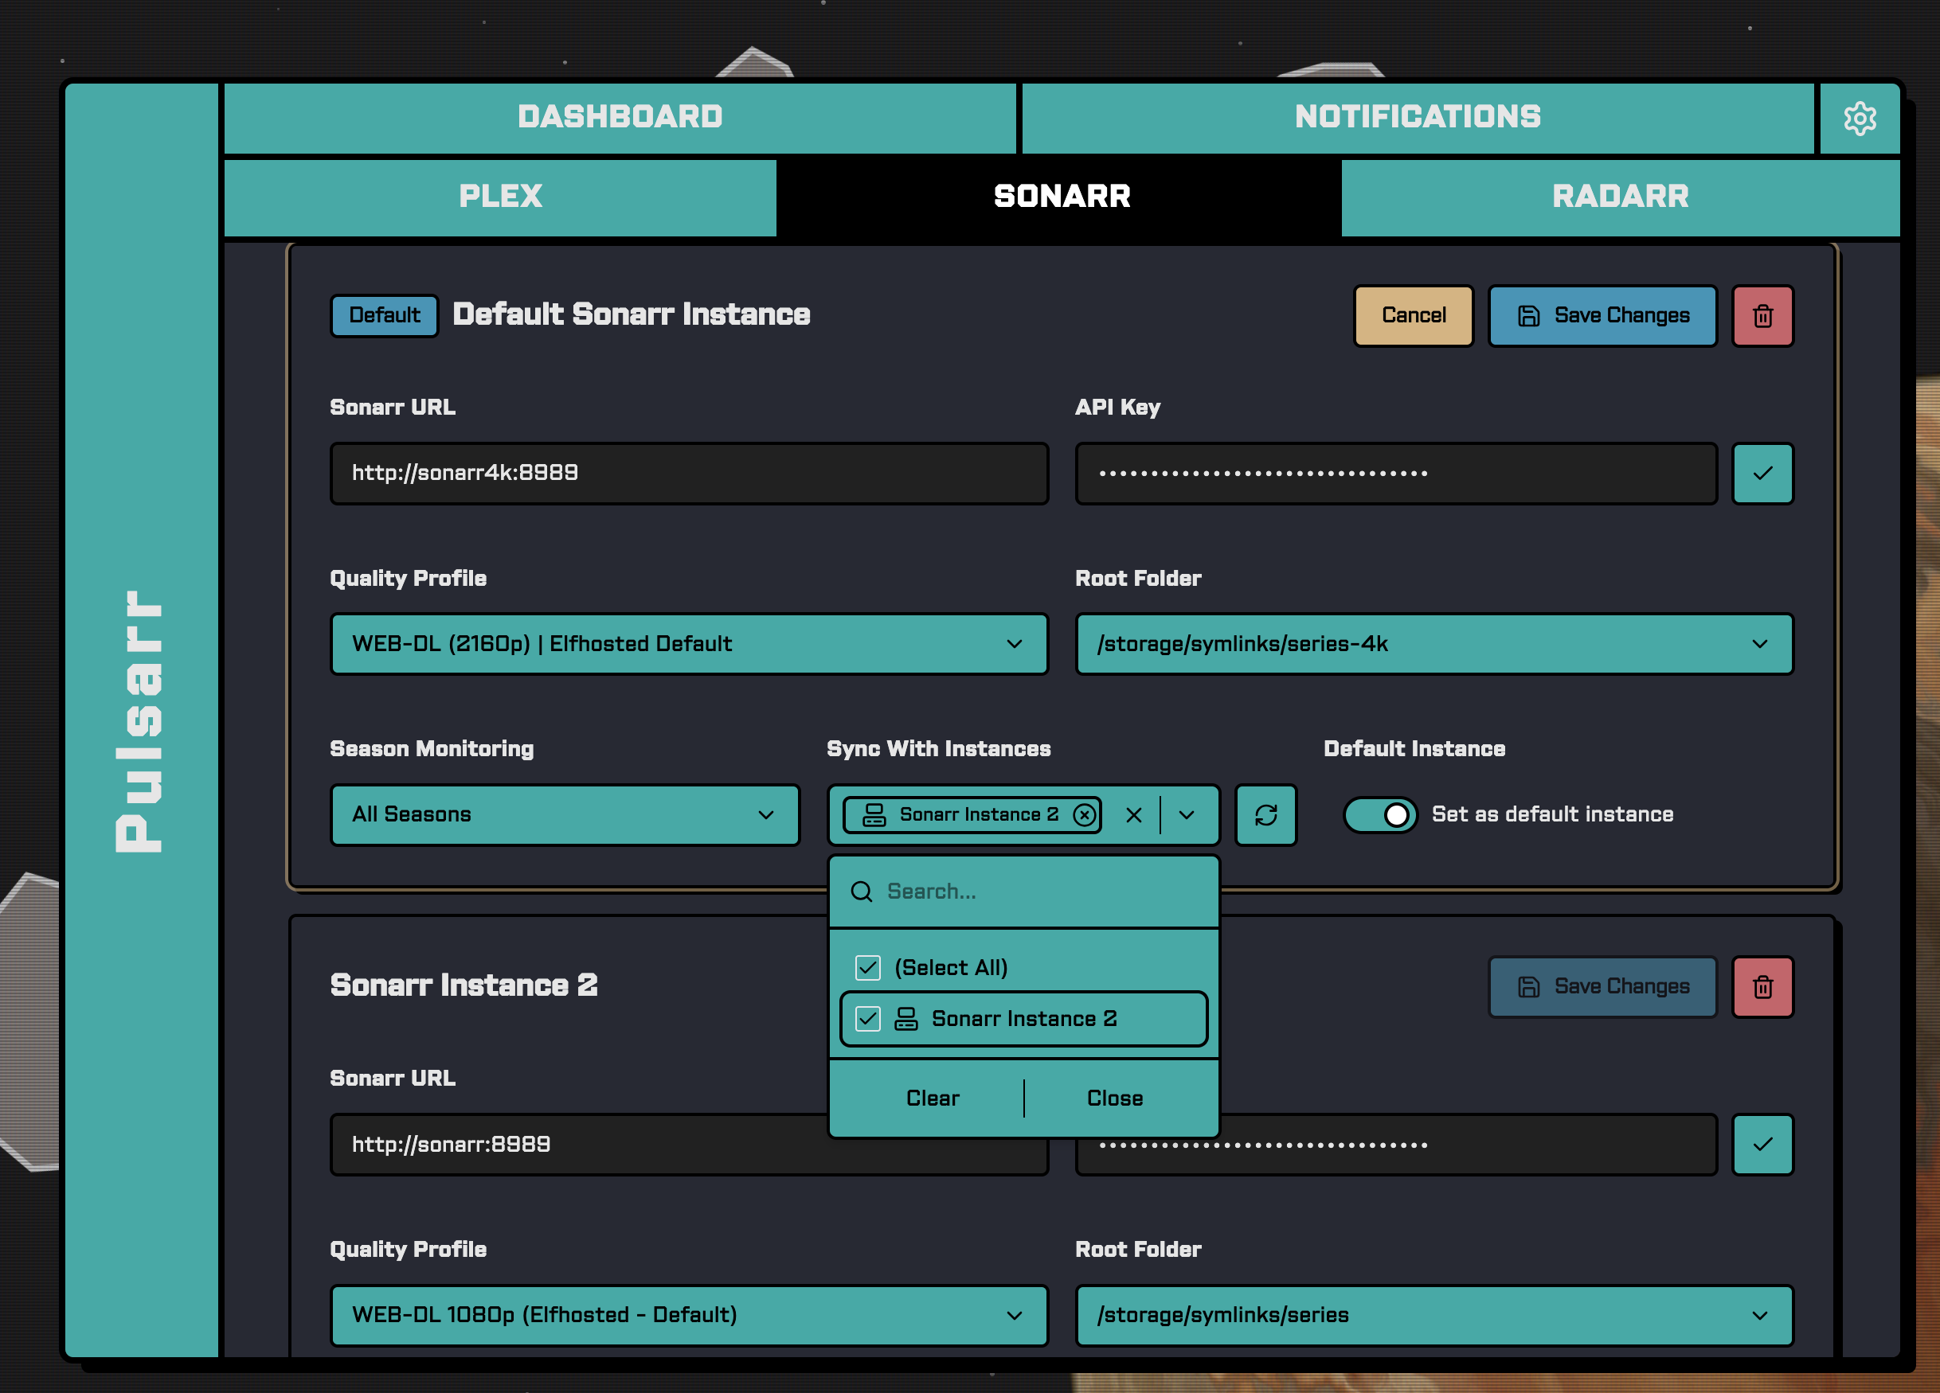This screenshot has height=1393, width=1940.
Task: Click the Sync With Instances label
Action: coord(938,748)
